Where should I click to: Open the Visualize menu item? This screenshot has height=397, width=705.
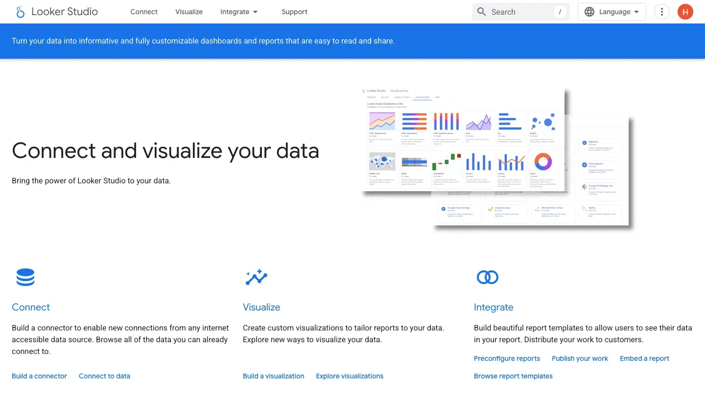(x=189, y=12)
